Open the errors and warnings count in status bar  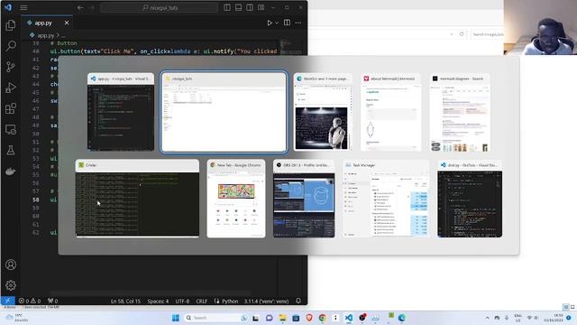point(30,301)
